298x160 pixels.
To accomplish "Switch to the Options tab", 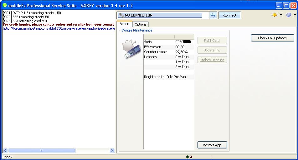I will coord(141,24).
